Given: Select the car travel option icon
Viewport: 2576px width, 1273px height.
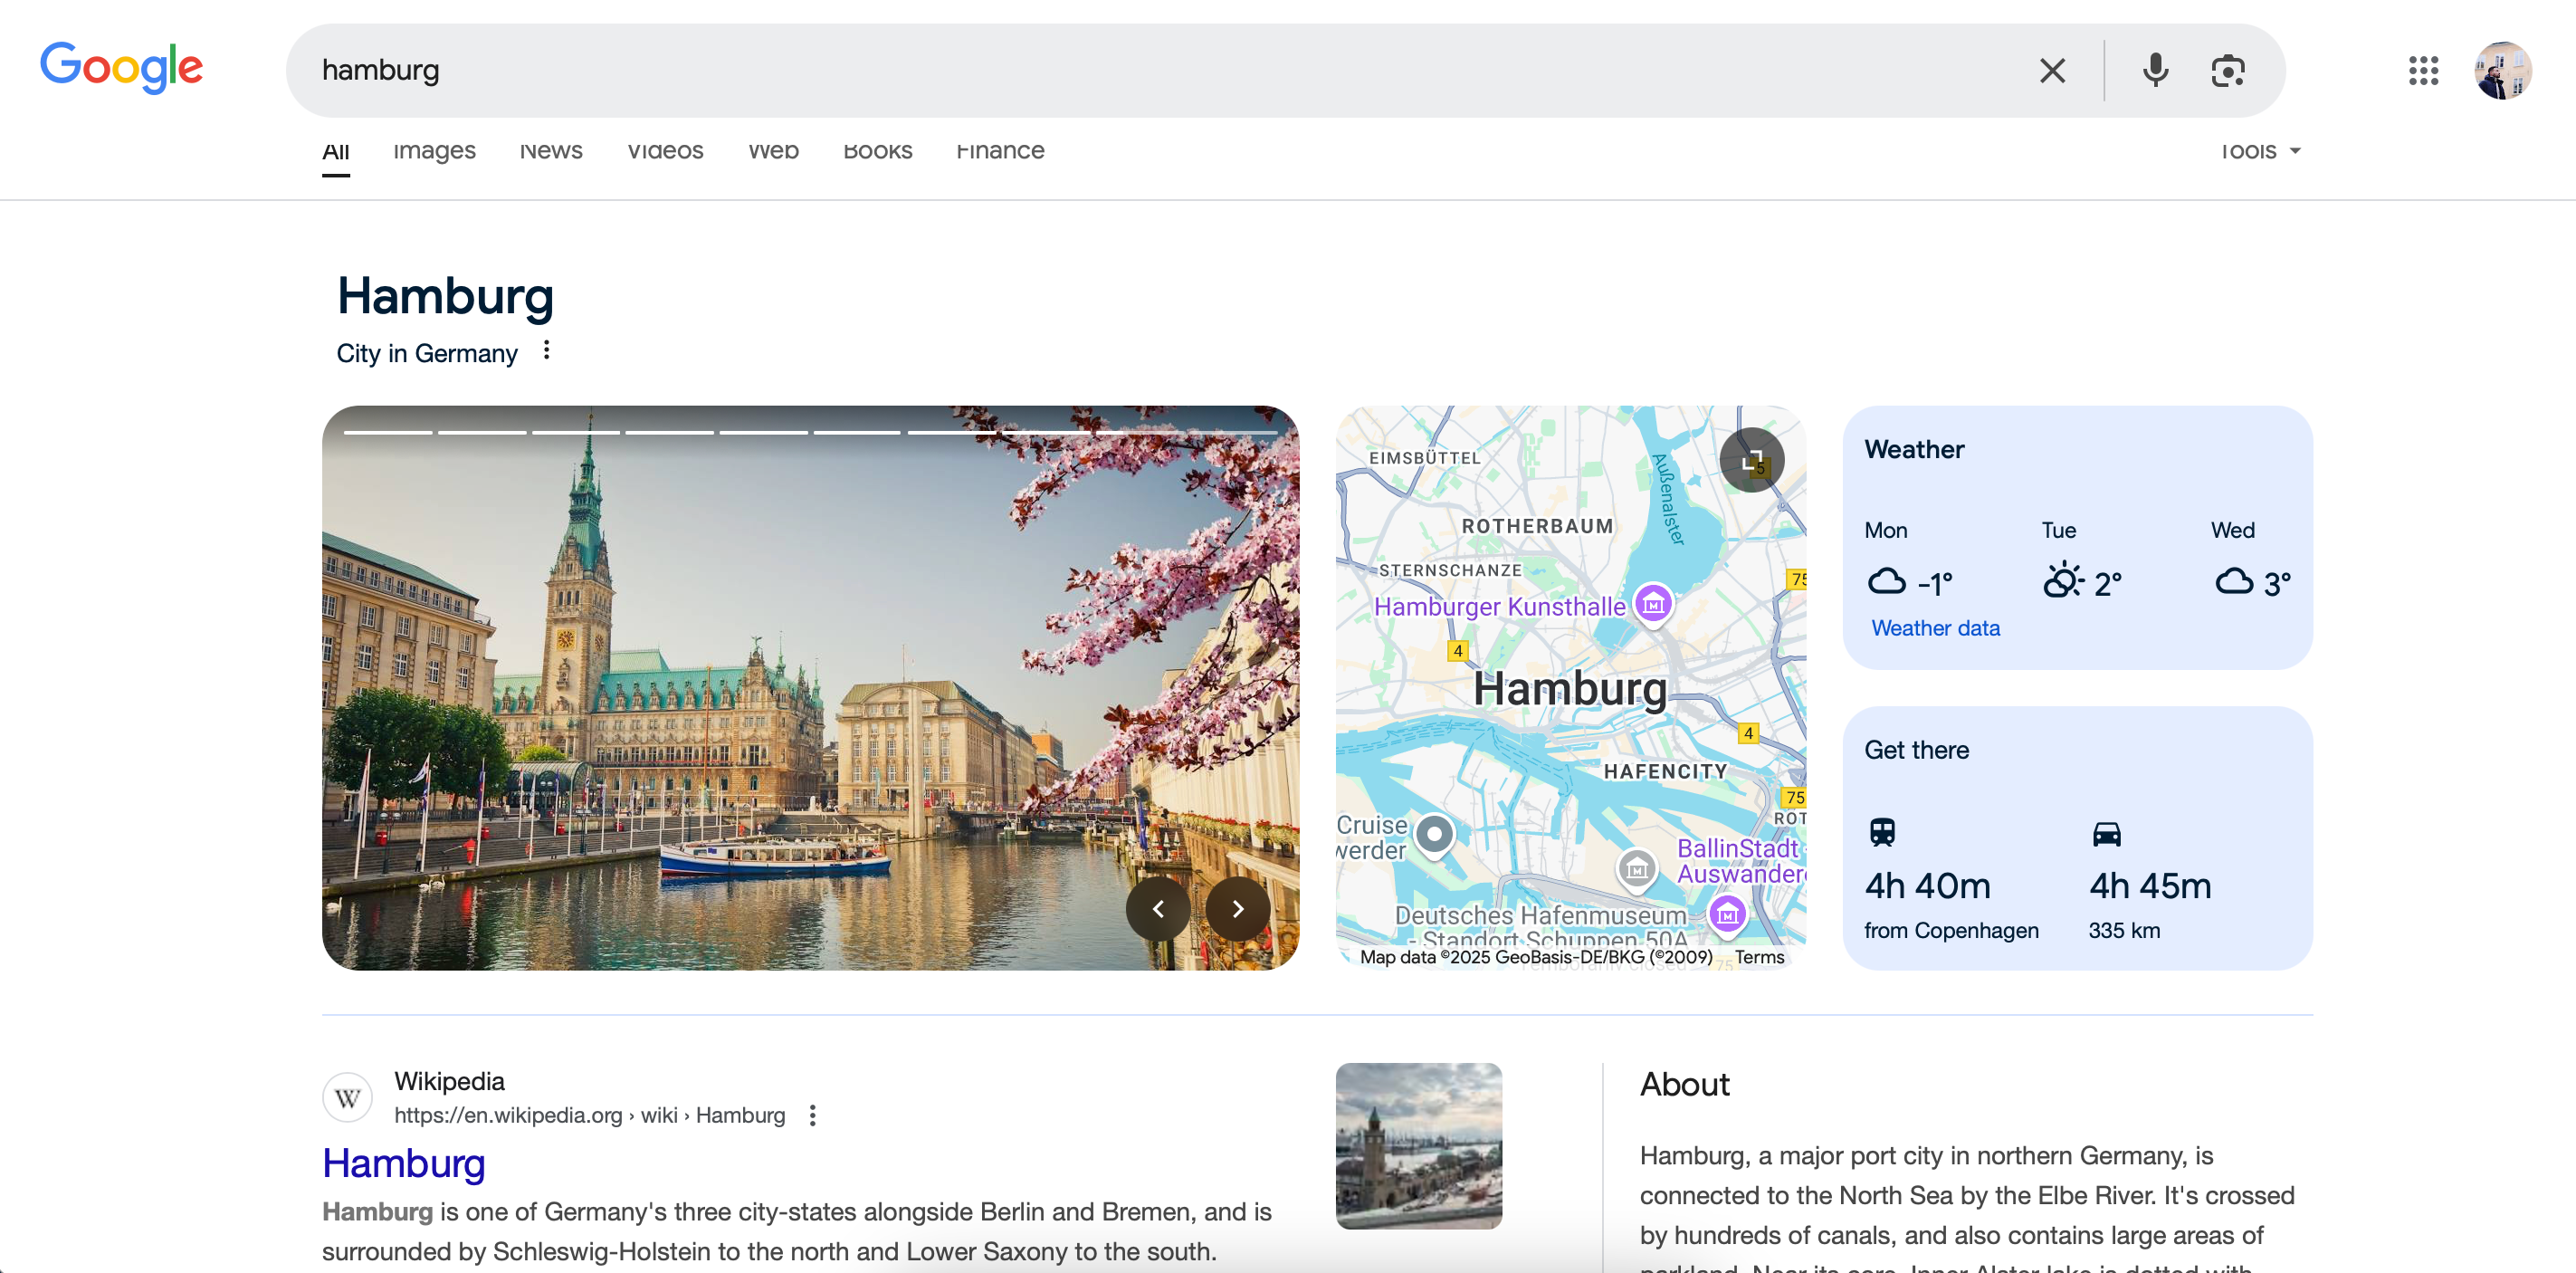Looking at the screenshot, I should (x=2109, y=832).
